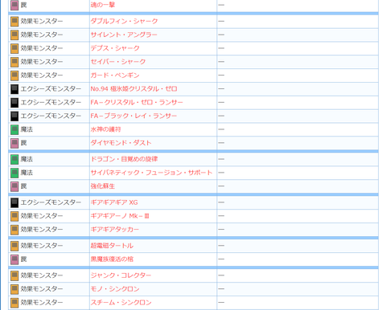Screen dimensions: 386x310
Task: Open the デプス・シャーク card link
Action: pyautogui.click(x=115, y=48)
